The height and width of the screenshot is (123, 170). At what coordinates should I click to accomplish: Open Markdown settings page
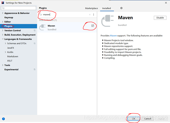13,56
